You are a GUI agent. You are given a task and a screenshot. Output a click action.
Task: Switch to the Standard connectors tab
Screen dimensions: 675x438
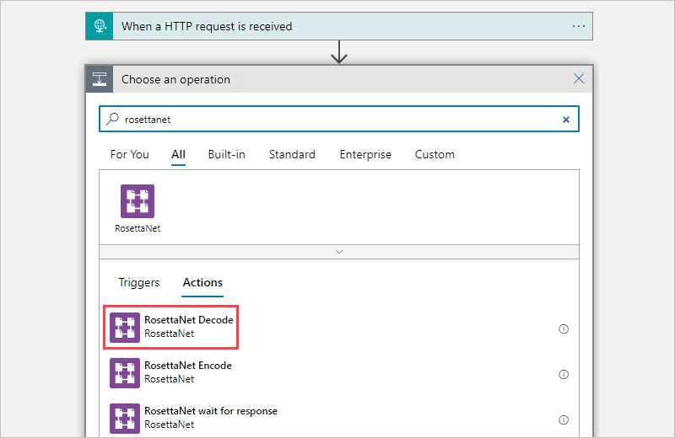click(292, 154)
